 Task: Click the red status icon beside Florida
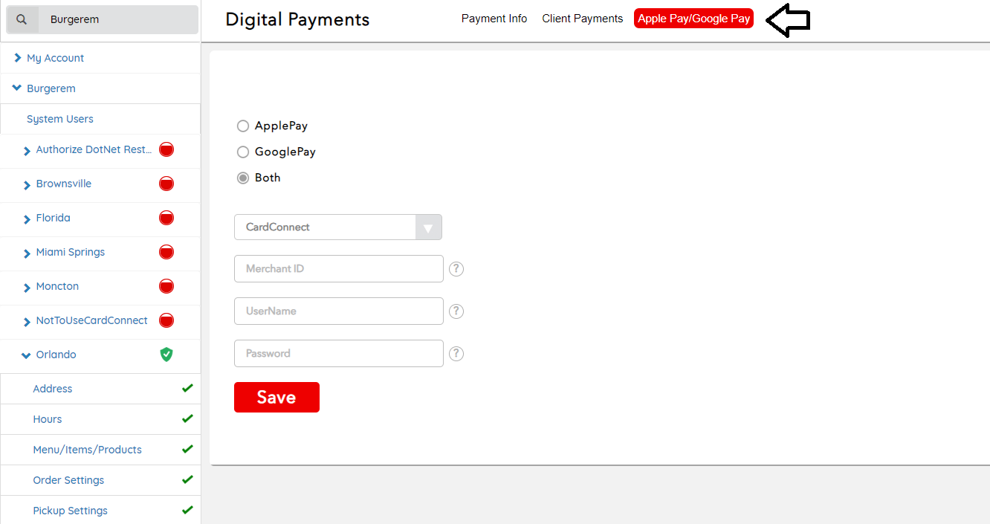(x=166, y=218)
